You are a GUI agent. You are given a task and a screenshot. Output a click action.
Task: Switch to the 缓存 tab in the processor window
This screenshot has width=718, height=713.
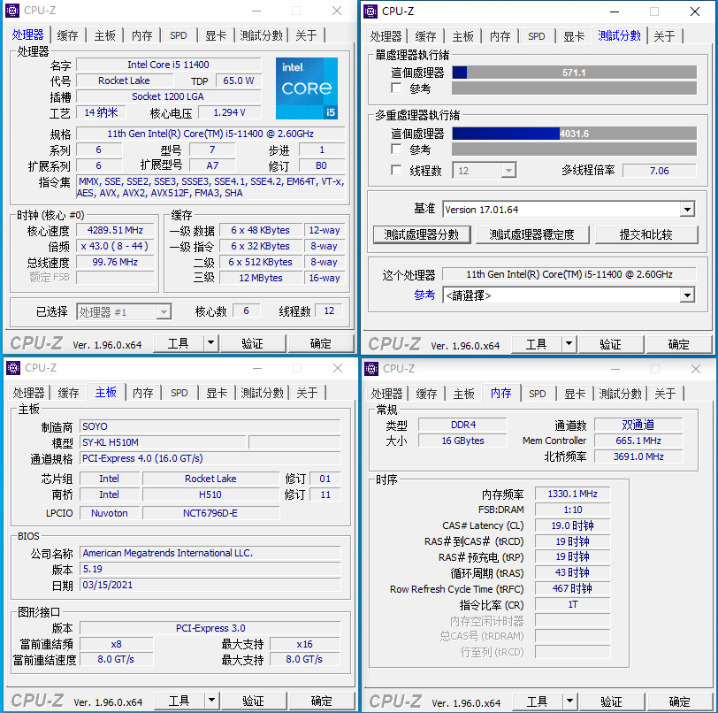click(66, 34)
